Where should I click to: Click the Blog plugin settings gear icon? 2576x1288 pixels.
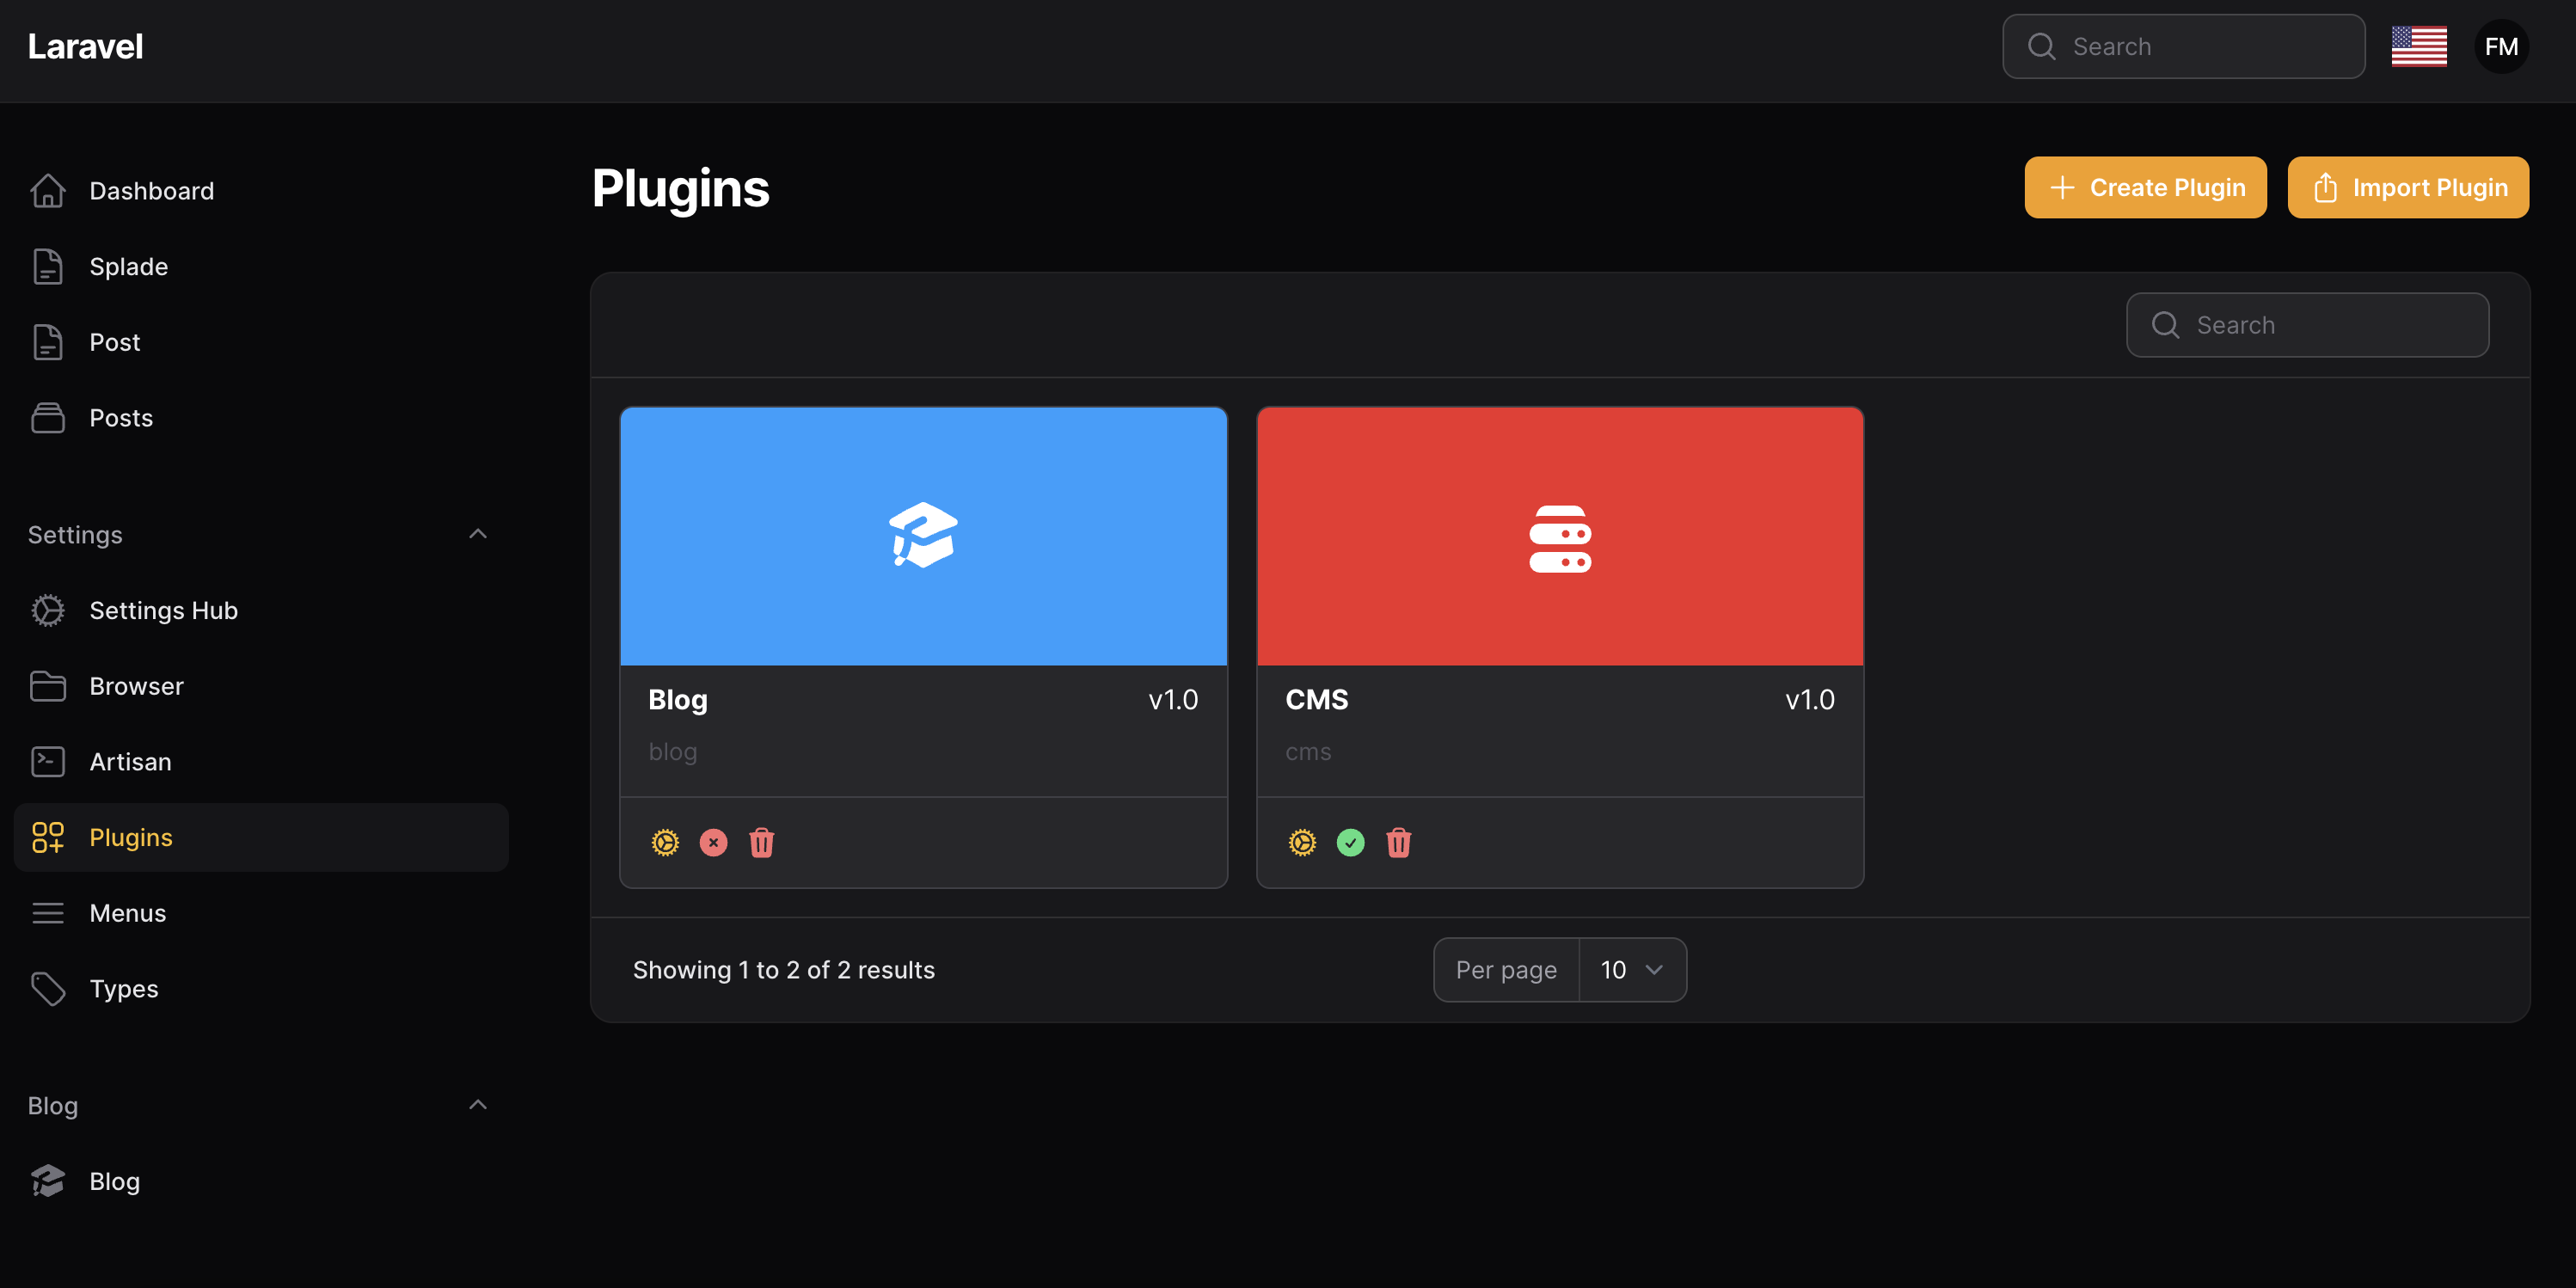(x=665, y=843)
